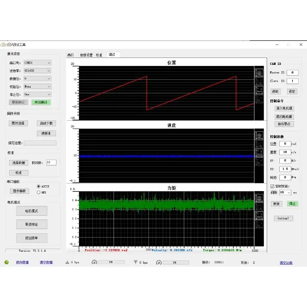Click zoom icon on the 力矩 torque chart
This screenshot has height=307, width=307.
click(x=259, y=207)
